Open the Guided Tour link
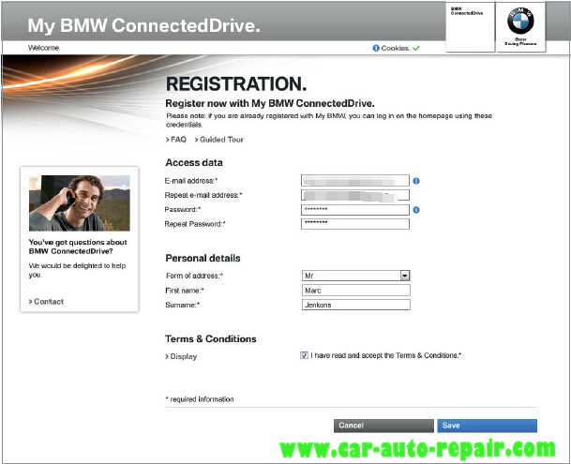Image resolution: width=571 pixels, height=464 pixels. 218,140
